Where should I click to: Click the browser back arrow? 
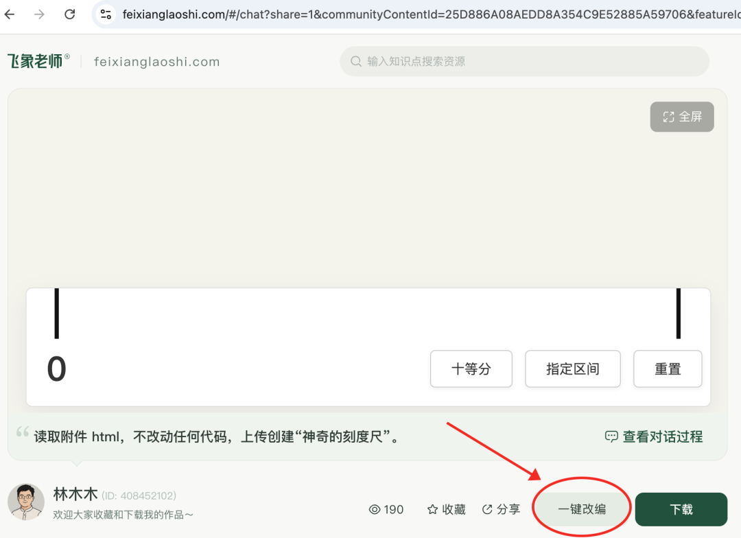pos(10,14)
